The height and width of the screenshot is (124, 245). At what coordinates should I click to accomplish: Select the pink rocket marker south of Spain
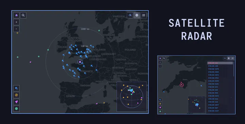97,104
